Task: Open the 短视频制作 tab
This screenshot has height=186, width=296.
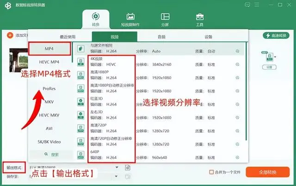Action: click(130, 19)
